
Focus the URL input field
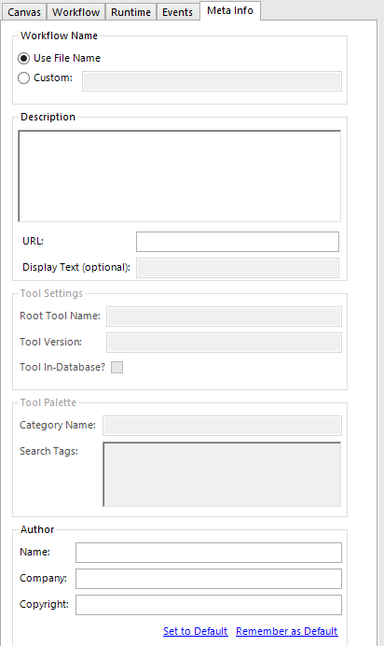(x=238, y=242)
